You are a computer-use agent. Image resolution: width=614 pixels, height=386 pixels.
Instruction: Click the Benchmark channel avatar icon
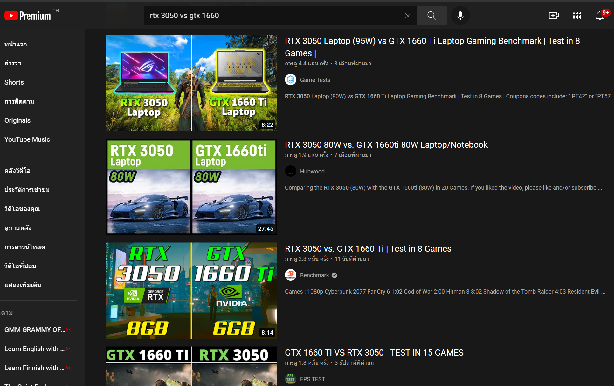point(290,275)
